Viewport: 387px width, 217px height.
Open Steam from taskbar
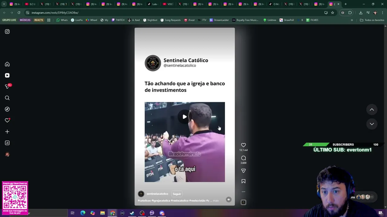pos(132,213)
